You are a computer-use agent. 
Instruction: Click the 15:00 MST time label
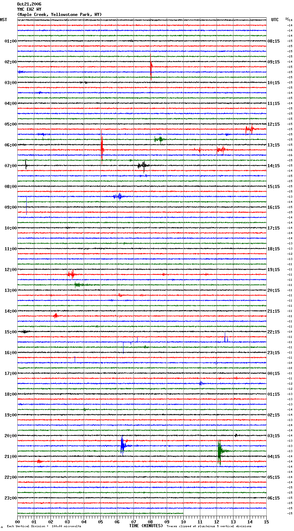[11, 332]
